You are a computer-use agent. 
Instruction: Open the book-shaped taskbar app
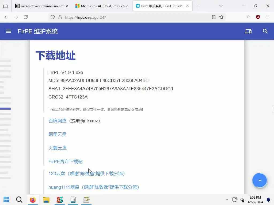73,200
